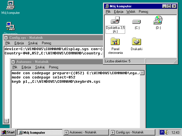Open the Plik menu in Mój komputer
182x136 pixels.
click(x=108, y=12)
